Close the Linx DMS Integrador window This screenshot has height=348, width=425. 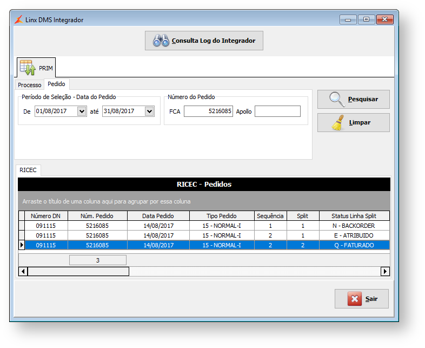(385, 19)
